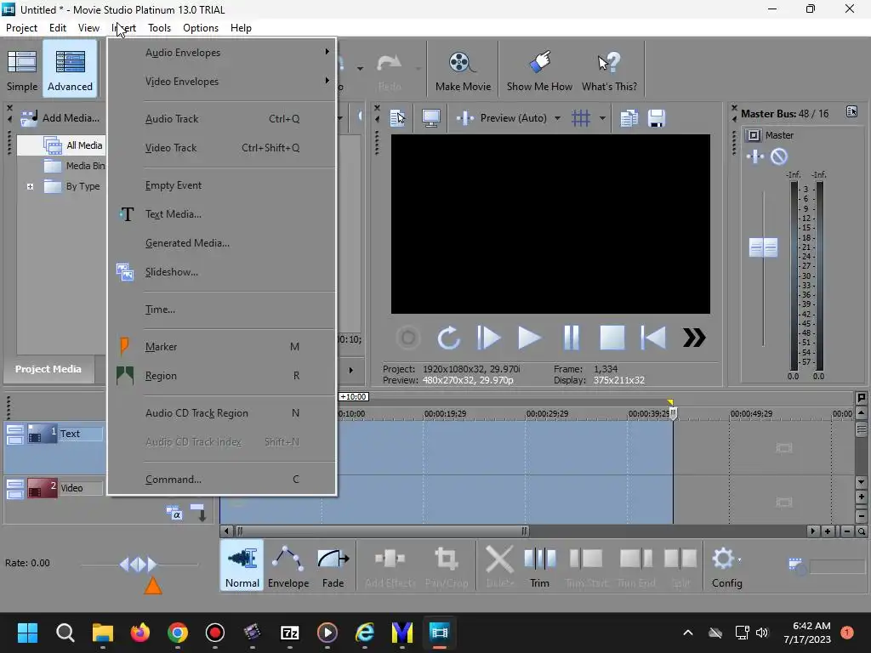871x653 pixels.
Task: Adjust the Master volume fader
Action: [x=763, y=247]
